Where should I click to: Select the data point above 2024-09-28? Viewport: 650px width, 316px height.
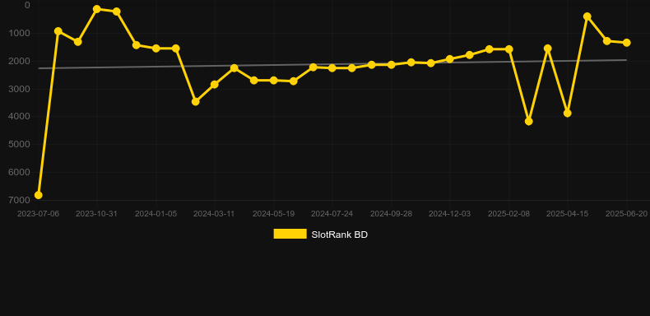(x=391, y=65)
